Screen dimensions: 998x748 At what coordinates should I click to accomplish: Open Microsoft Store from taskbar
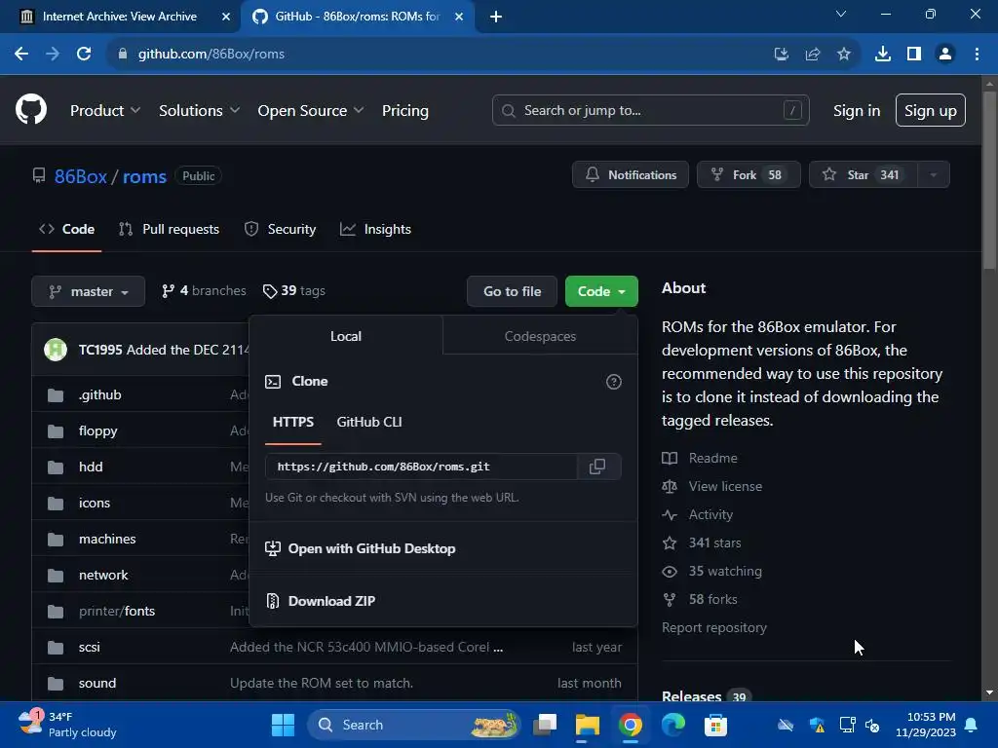point(715,725)
